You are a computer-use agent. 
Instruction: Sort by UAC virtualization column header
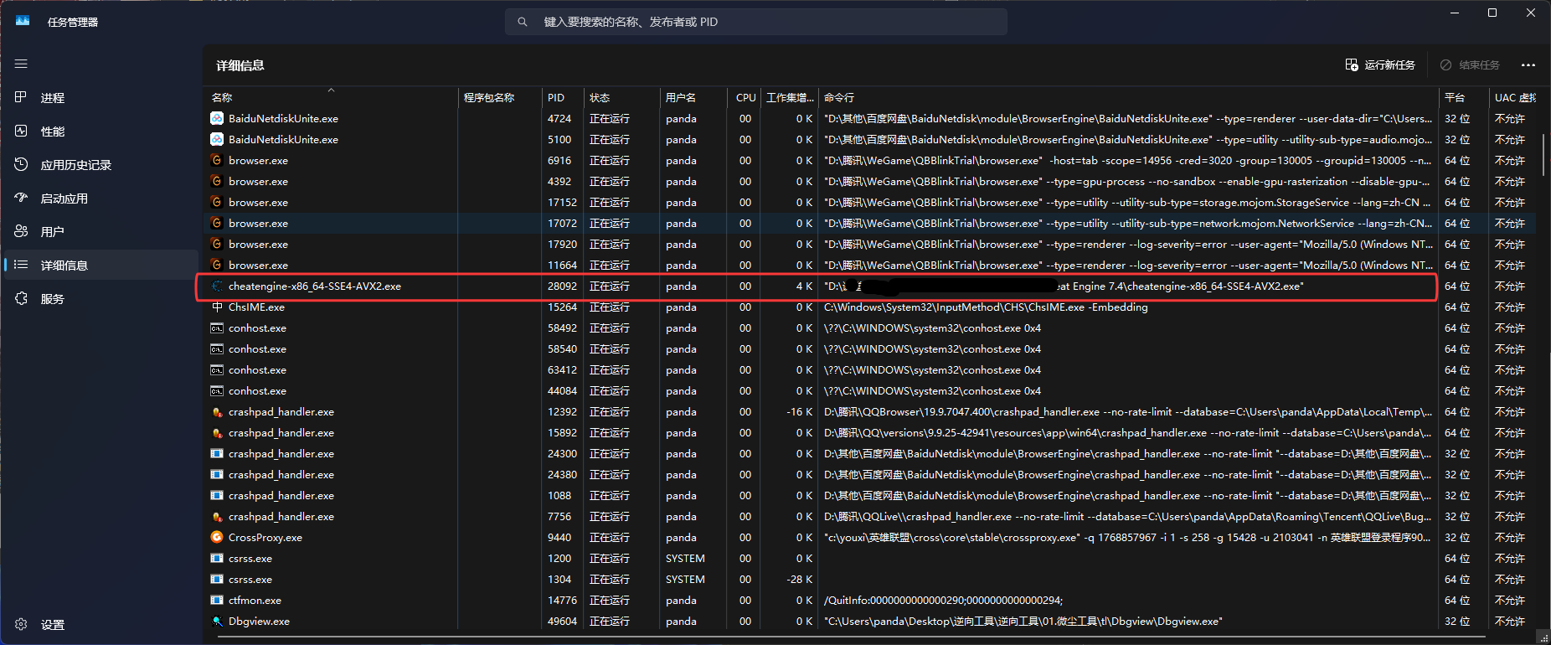1515,97
